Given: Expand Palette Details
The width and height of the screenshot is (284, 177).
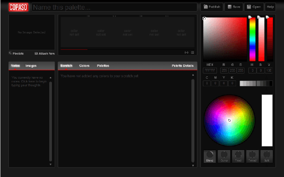Looking at the screenshot, I should tap(182, 66).
